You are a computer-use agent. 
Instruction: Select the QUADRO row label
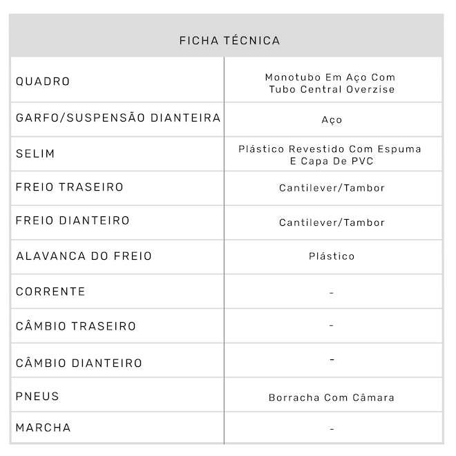tap(43, 82)
